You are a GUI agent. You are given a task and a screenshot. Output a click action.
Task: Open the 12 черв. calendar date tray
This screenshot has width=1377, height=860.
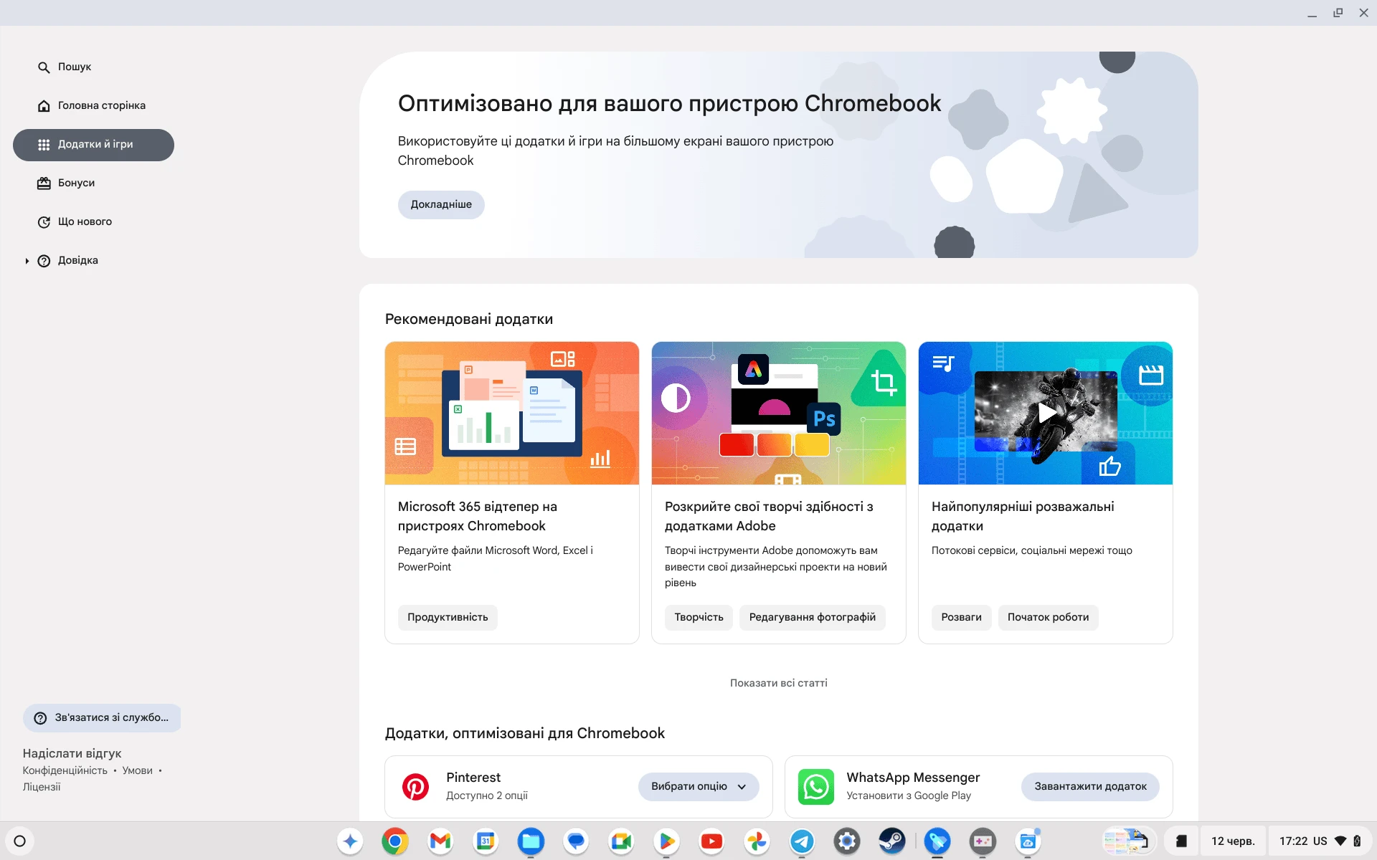point(1233,841)
